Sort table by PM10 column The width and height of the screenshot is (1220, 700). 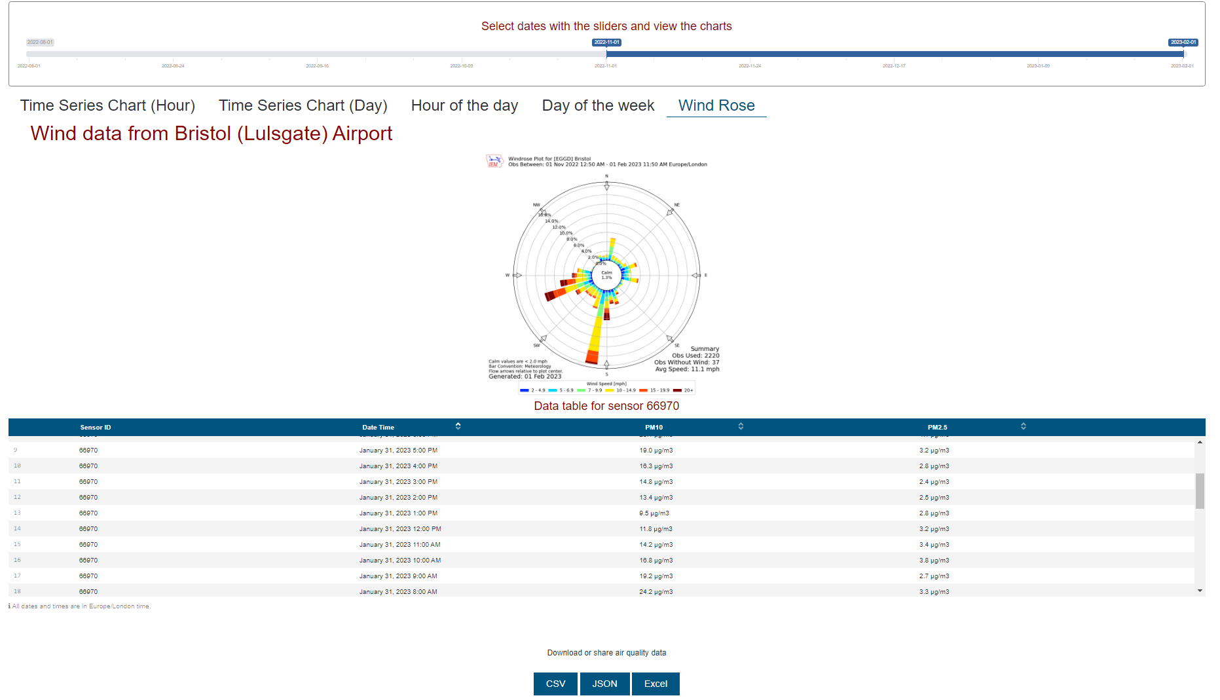pyautogui.click(x=741, y=426)
